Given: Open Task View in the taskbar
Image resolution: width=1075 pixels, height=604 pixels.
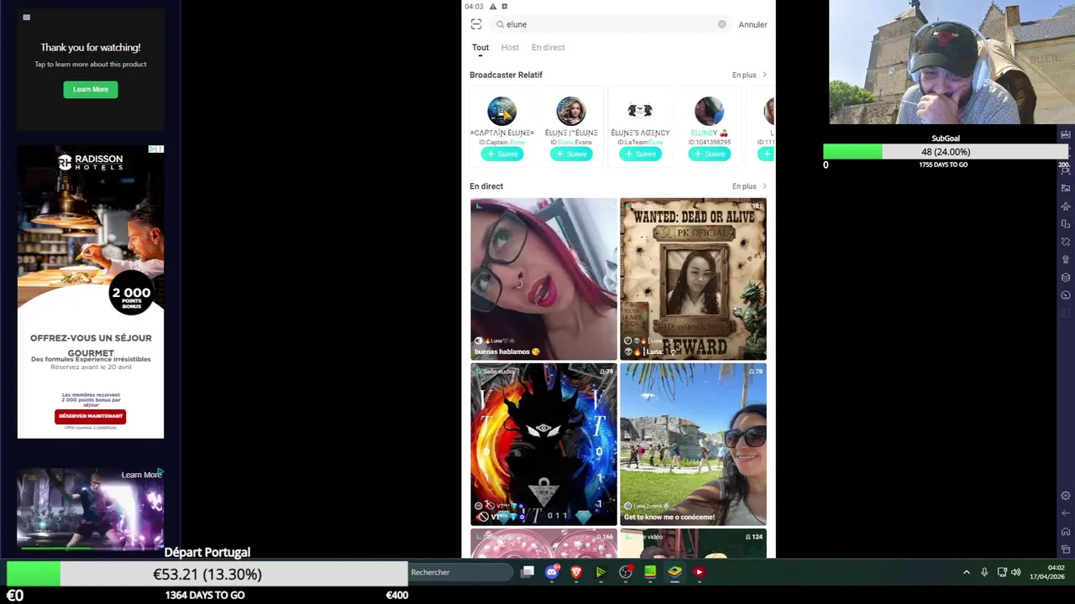Looking at the screenshot, I should [527, 572].
